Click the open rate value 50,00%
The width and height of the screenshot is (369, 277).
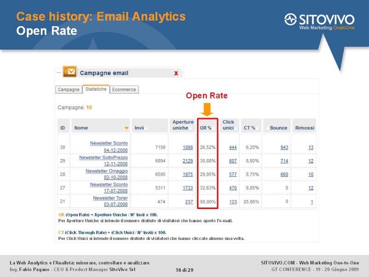[x=208, y=202]
